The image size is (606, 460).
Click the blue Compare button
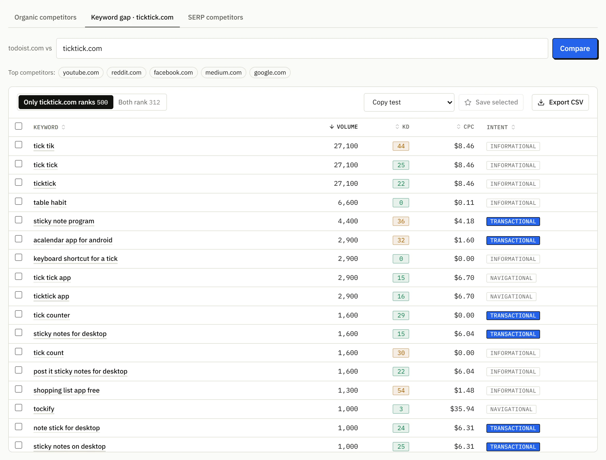pyautogui.click(x=575, y=48)
